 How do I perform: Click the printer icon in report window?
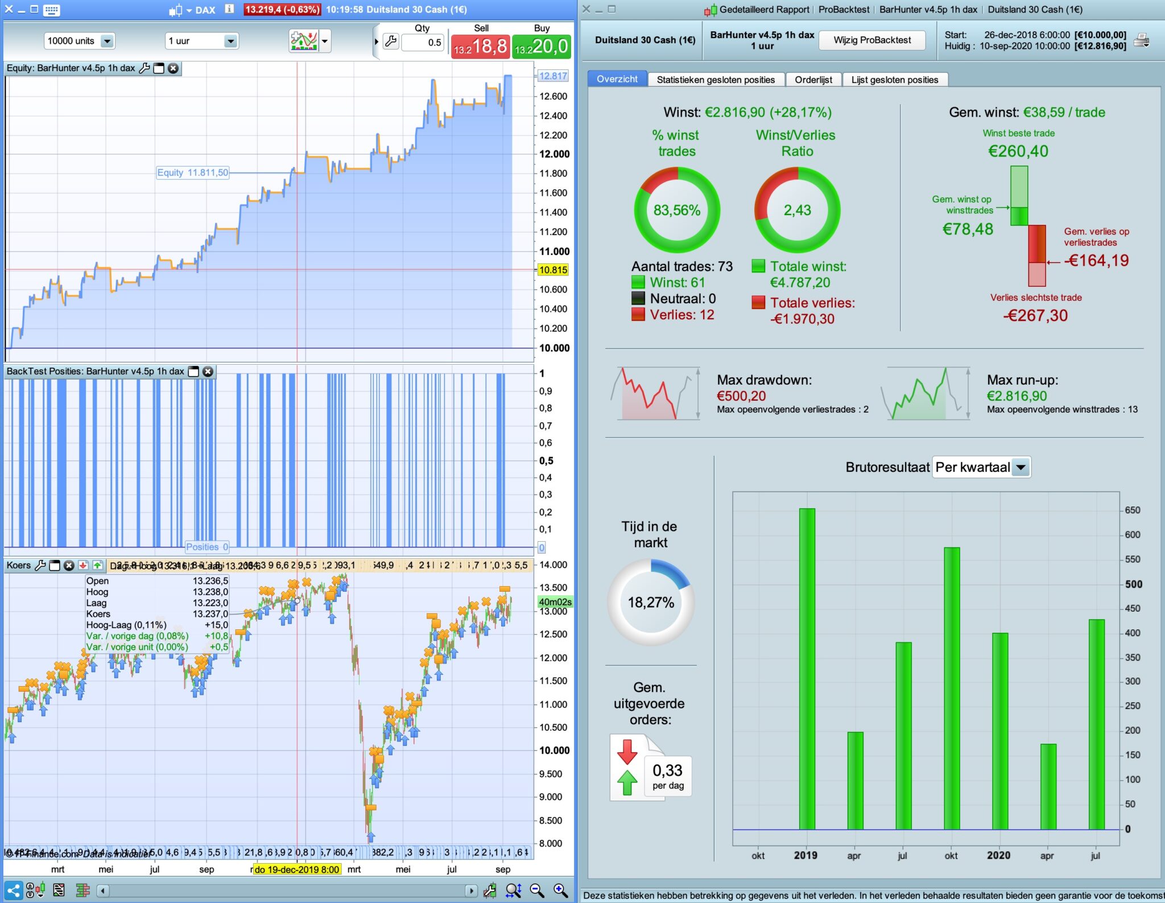(x=1141, y=40)
